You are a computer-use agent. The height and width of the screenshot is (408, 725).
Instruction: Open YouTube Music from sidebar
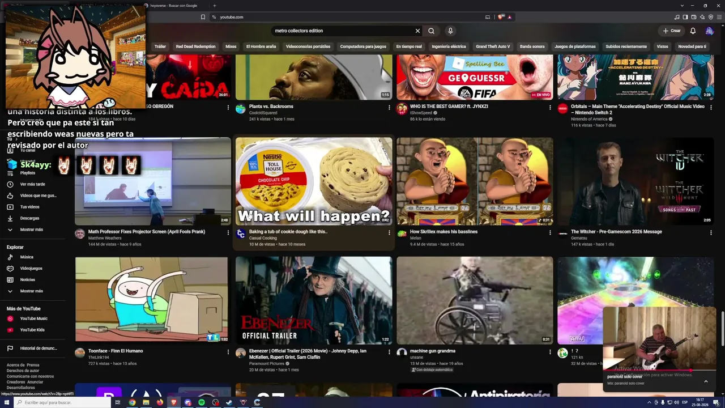coord(32,318)
